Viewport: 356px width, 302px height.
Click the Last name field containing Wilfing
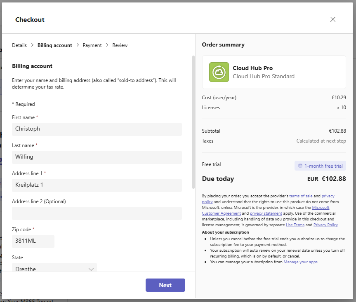[x=97, y=157]
